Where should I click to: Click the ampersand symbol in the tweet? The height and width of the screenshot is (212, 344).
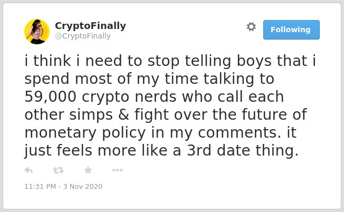point(124,114)
